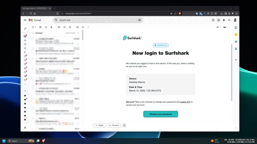Open Google Keep in the side panel

[x=236, y=34]
